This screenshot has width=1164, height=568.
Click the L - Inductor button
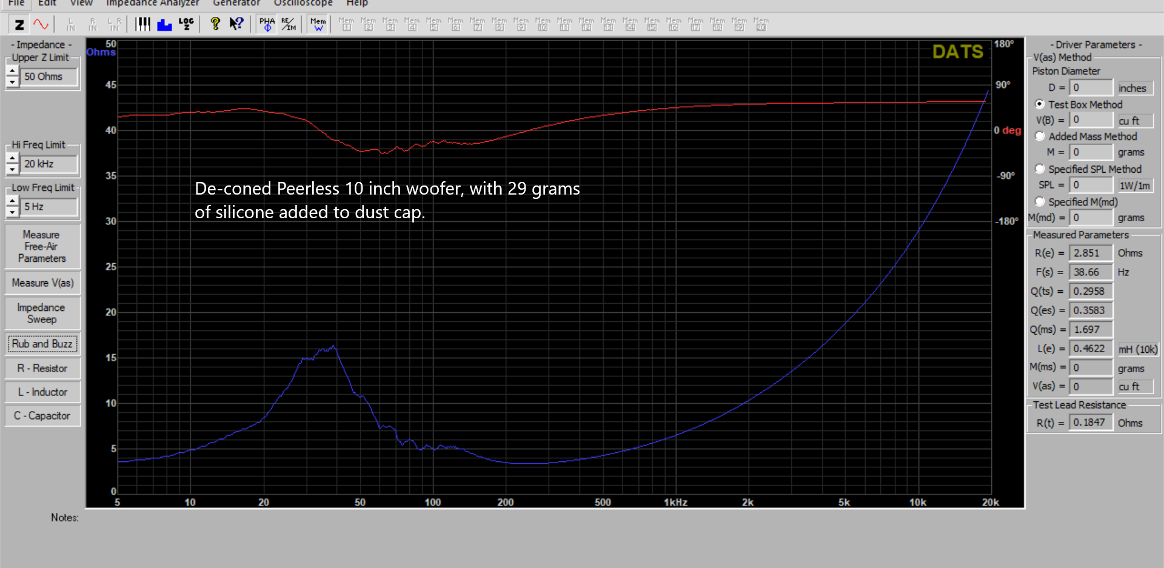coord(42,392)
